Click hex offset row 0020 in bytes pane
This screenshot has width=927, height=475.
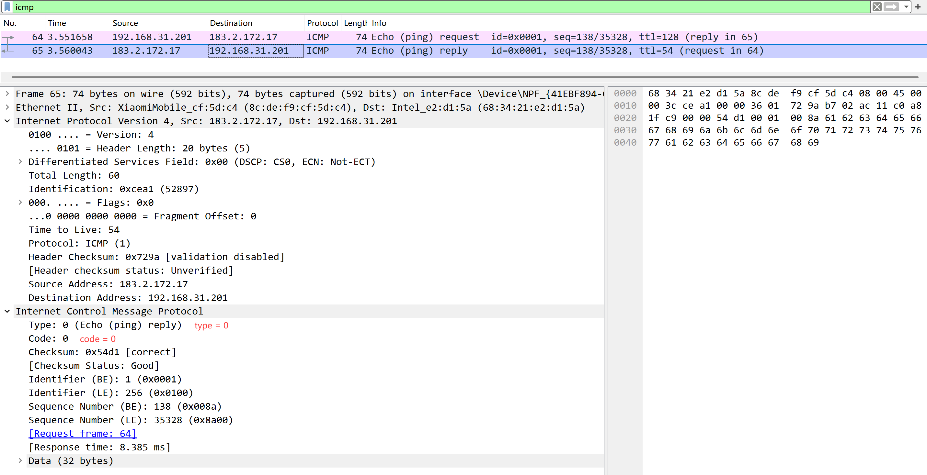click(x=625, y=118)
